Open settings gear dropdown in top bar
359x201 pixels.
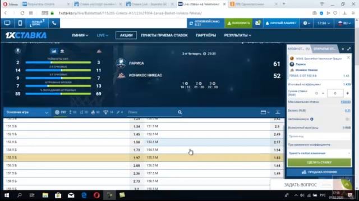[x=306, y=23]
